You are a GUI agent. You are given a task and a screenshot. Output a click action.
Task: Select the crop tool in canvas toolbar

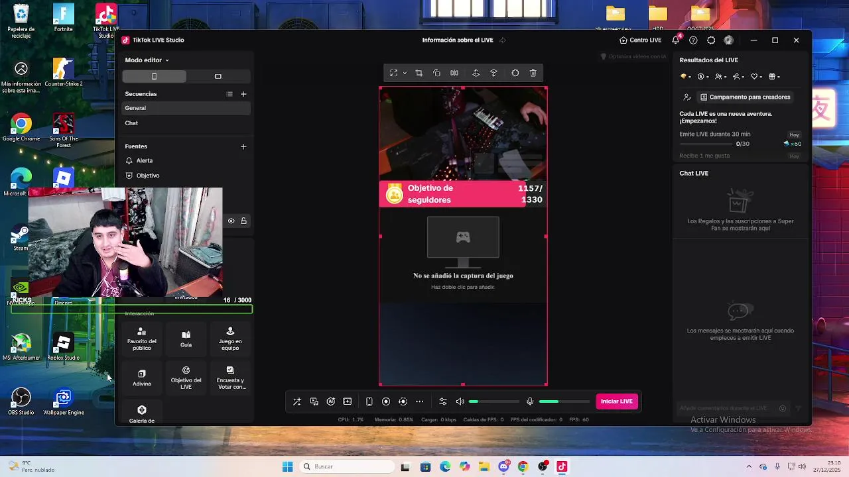pyautogui.click(x=419, y=73)
